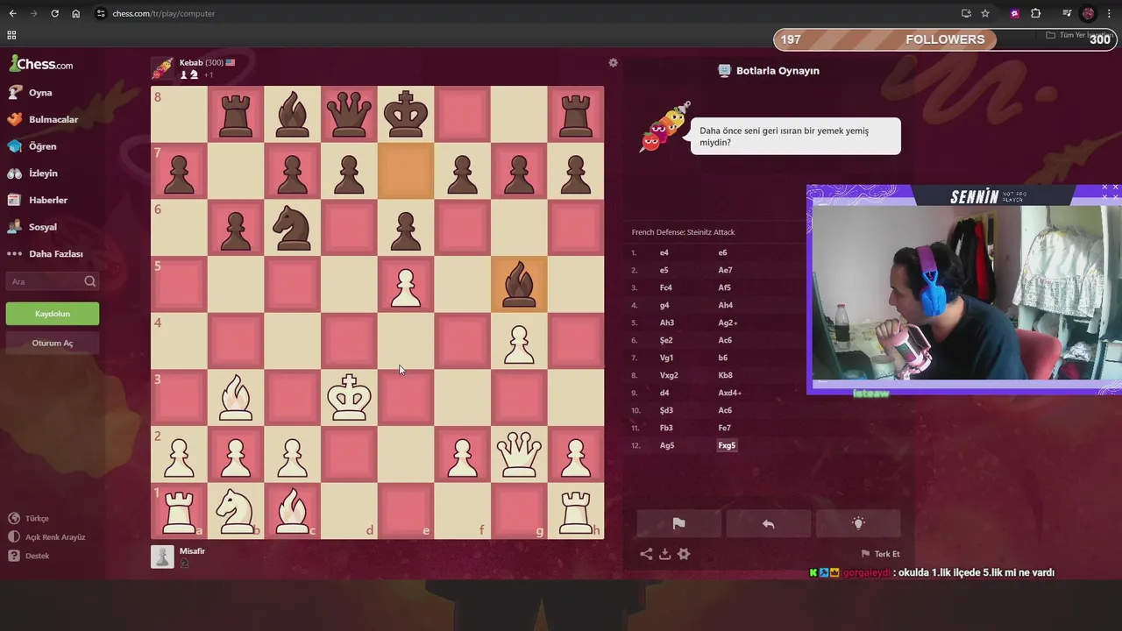Select first move e4 in move list
Screen dimensions: 1122x631
point(664,252)
